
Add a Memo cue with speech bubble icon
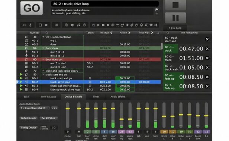click(x=151, y=25)
